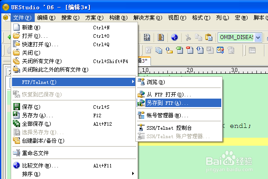Image resolution: width=268 pixels, height=179 pixels.
Task: Click the stacked blue documents icon
Action: point(159,50)
